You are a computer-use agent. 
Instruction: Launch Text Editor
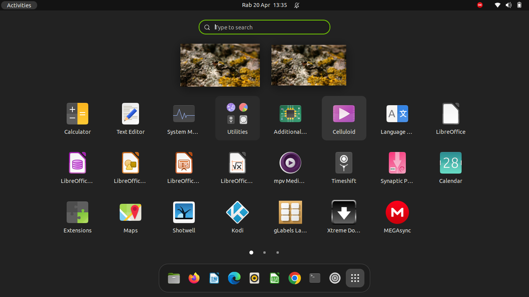pyautogui.click(x=131, y=118)
